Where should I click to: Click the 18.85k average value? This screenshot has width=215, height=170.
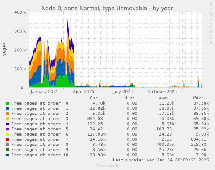167,108
